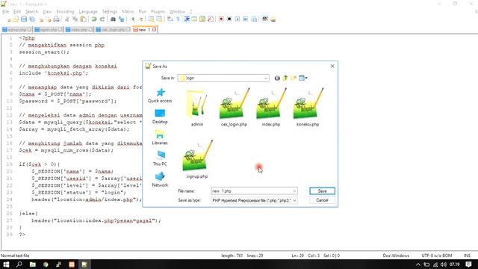The width and height of the screenshot is (478, 269).
Task: Close the Save As dialog
Action: 332,67
